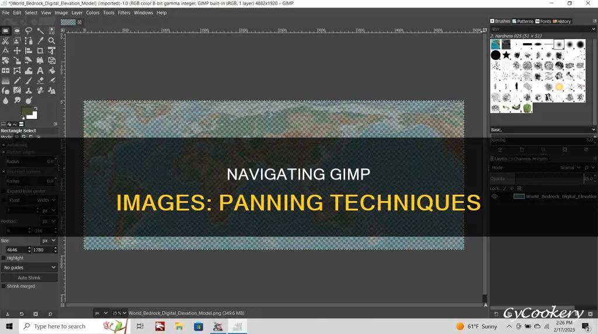Enable the Shrink merged checkbox
This screenshot has height=334, width=598.
4,286
